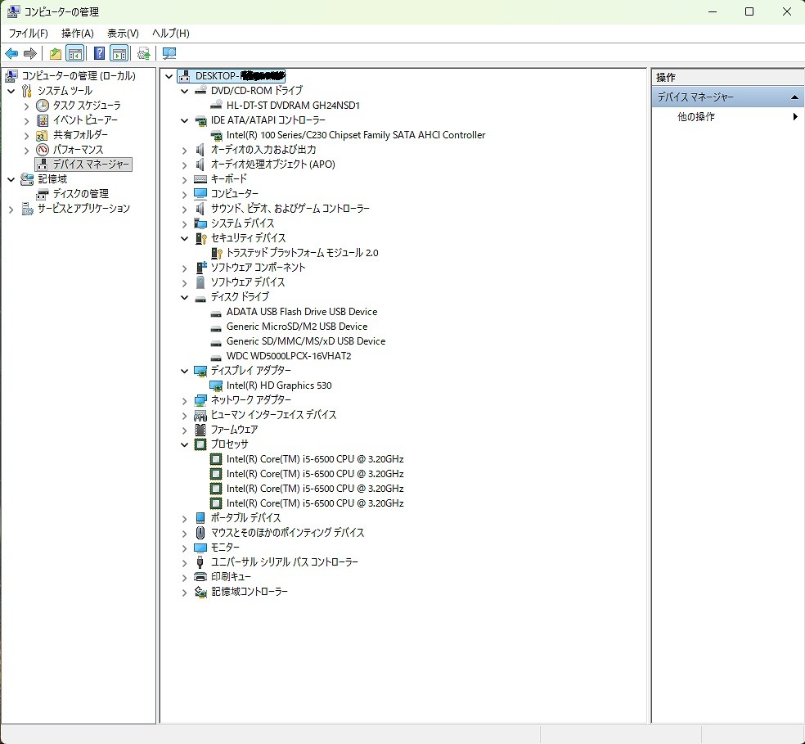Click the Up one level folder icon
Screen dimensions: 805x744
click(55, 54)
